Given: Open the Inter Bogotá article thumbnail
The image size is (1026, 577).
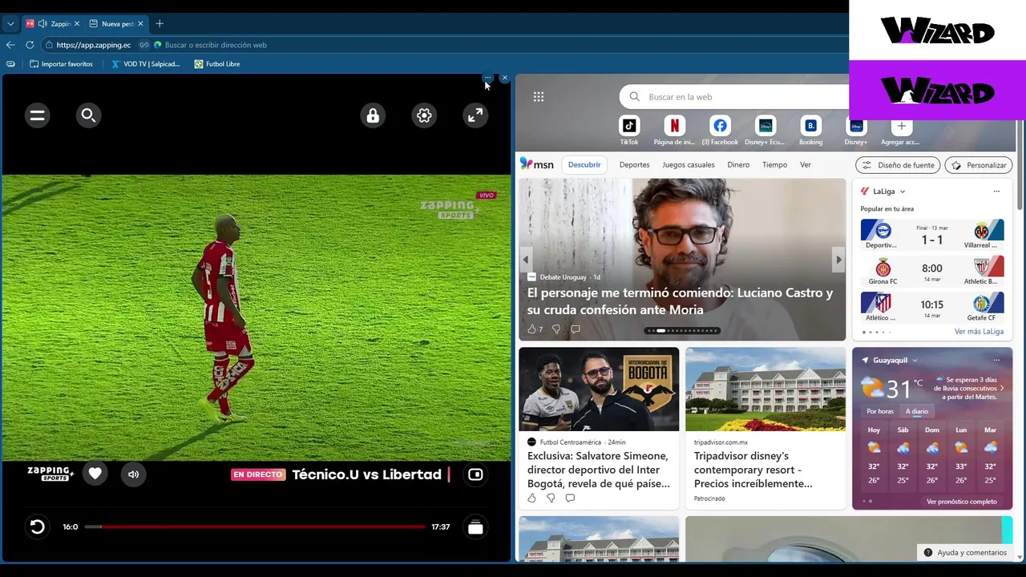Looking at the screenshot, I should (599, 389).
